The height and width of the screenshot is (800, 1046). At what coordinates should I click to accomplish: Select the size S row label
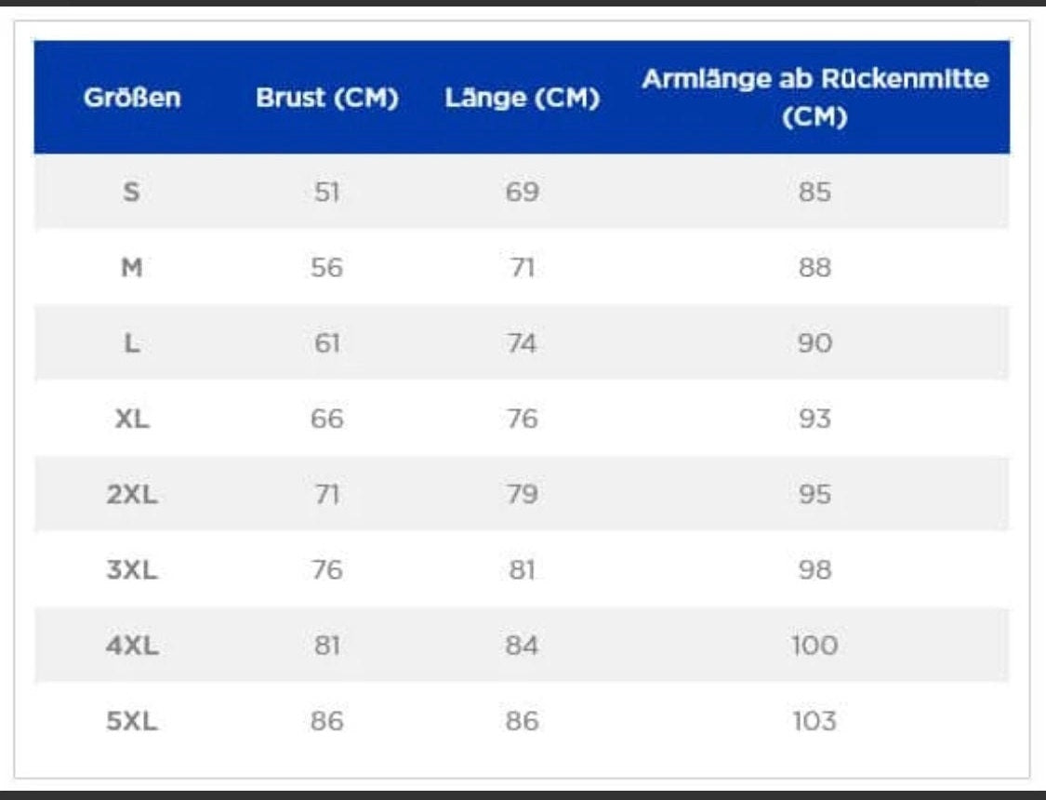point(131,193)
